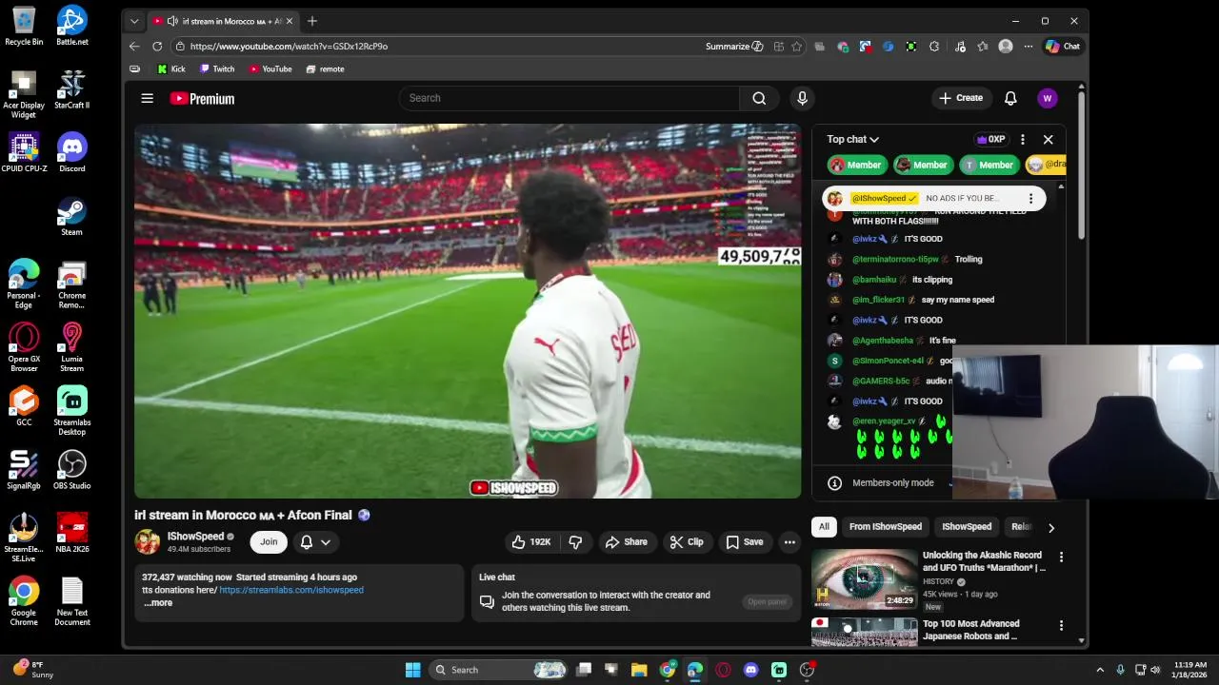The width and height of the screenshot is (1219, 685).
Task: Open Copilot Chat button in Edge toolbar
Action: coord(1063,46)
